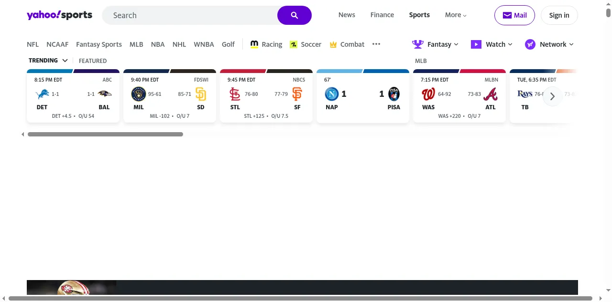Open the three-dots more sports menu
This screenshot has height=302, width=612.
coord(376,44)
